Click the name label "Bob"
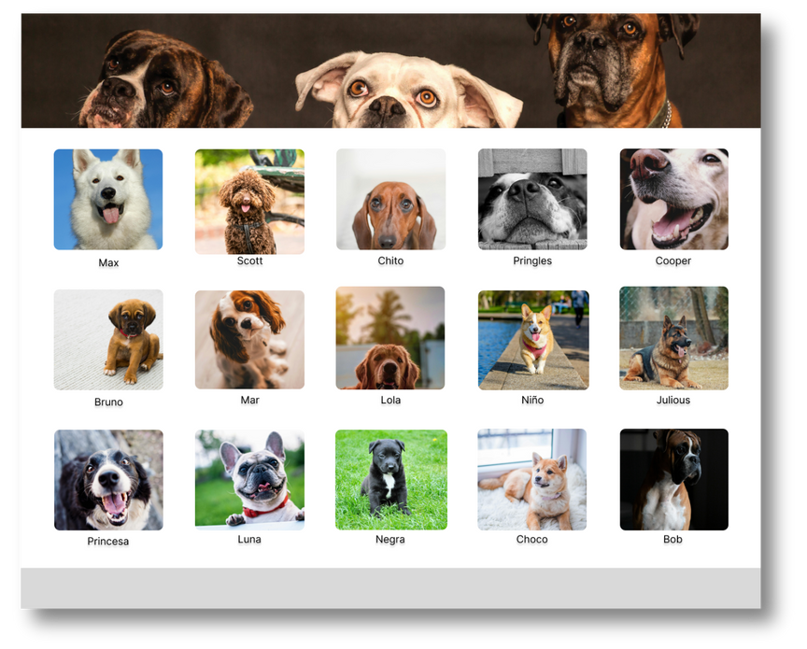The image size is (807, 649). pos(672,540)
